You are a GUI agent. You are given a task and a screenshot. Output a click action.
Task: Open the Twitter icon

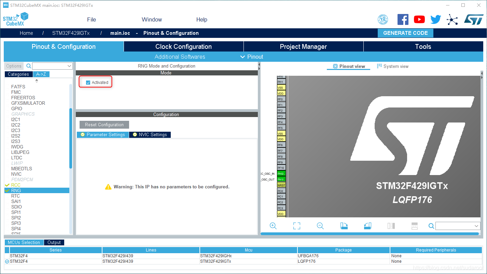click(436, 19)
